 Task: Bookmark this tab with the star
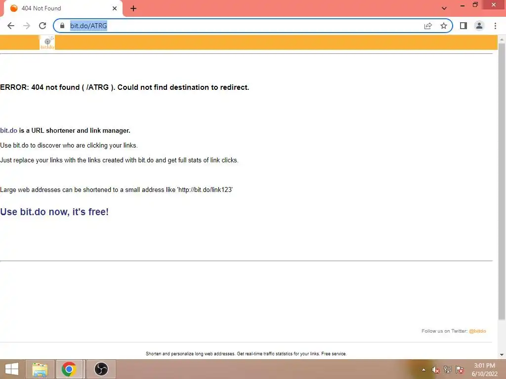pyautogui.click(x=444, y=26)
